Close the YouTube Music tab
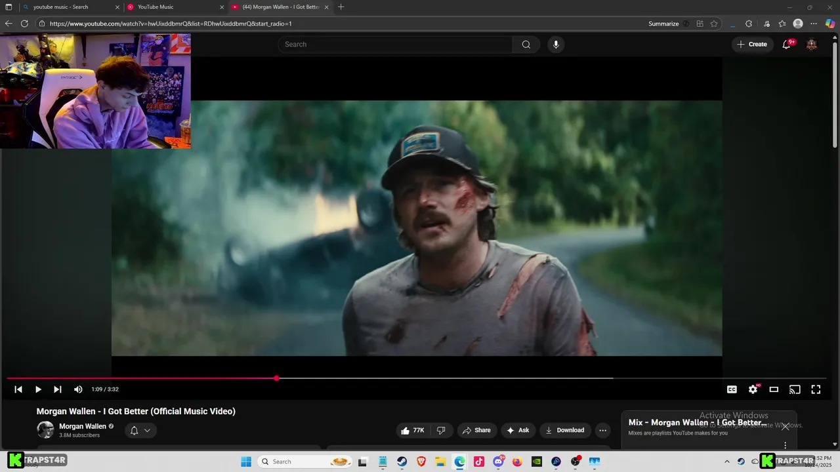The width and height of the screenshot is (840, 472). click(222, 7)
